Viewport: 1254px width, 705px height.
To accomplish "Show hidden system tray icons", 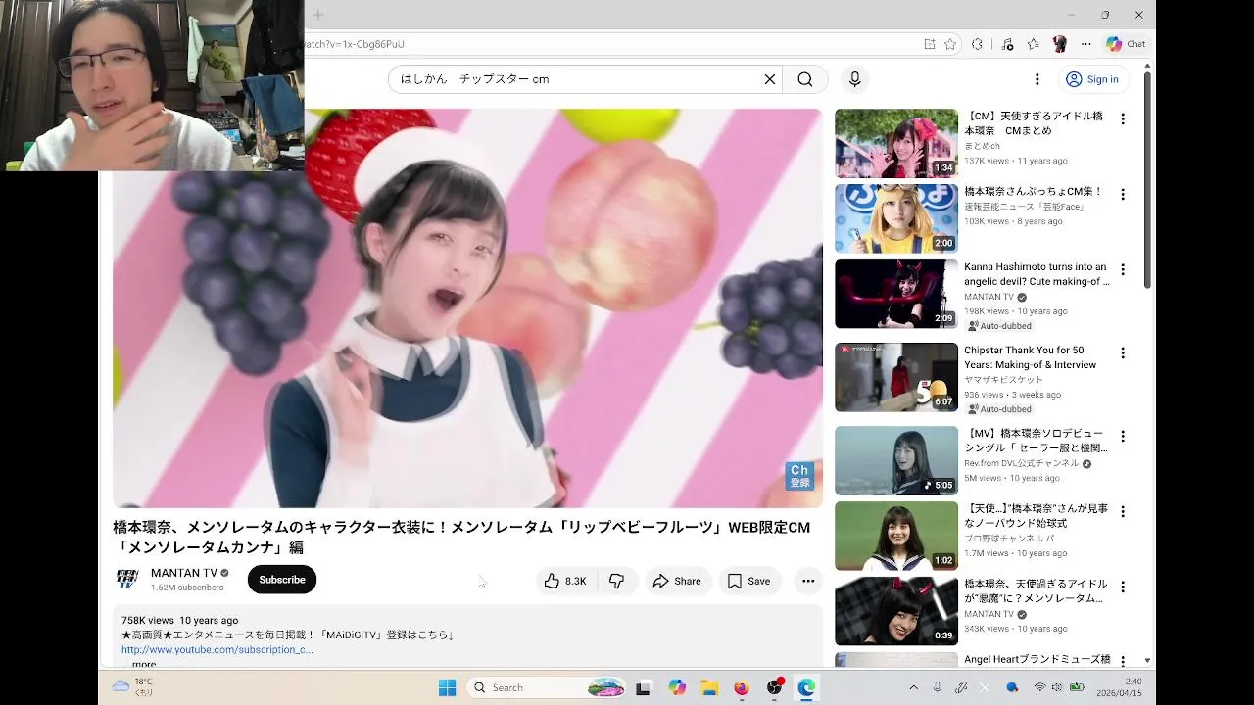I will tap(914, 687).
